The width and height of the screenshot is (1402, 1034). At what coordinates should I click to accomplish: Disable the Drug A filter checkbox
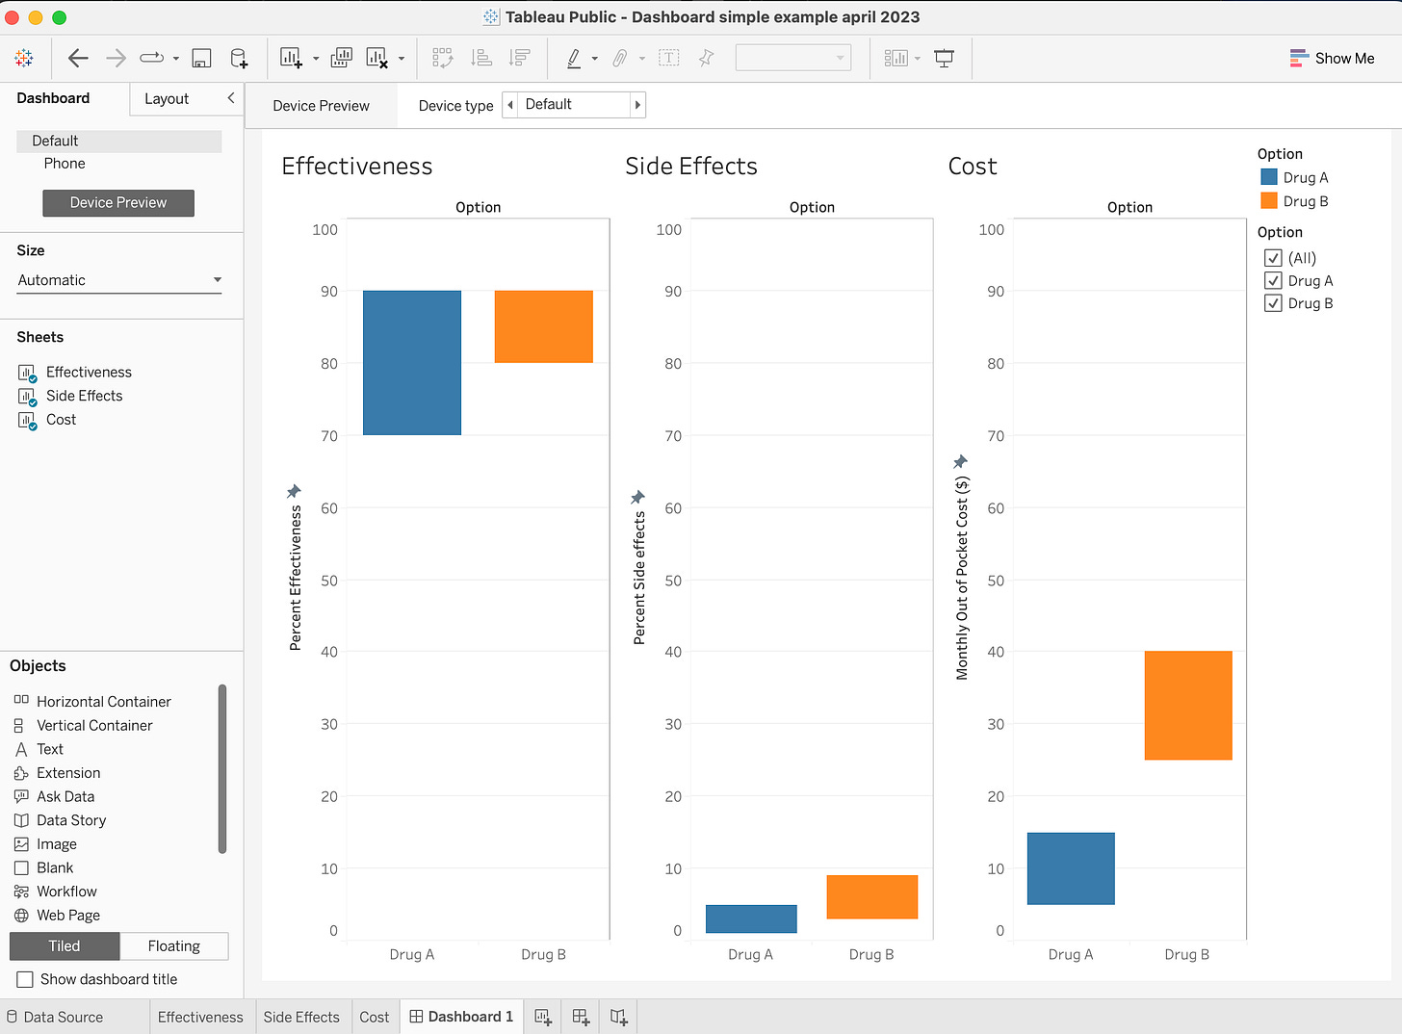pyautogui.click(x=1274, y=280)
